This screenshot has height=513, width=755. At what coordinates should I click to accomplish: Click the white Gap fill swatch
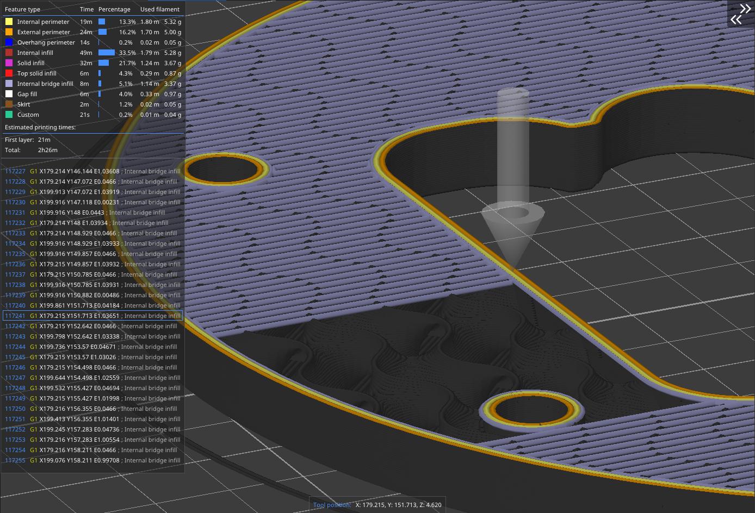pos(8,94)
